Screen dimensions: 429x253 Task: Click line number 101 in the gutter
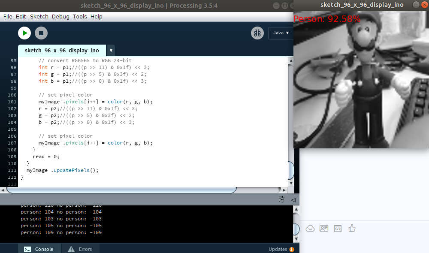[x=12, y=102]
